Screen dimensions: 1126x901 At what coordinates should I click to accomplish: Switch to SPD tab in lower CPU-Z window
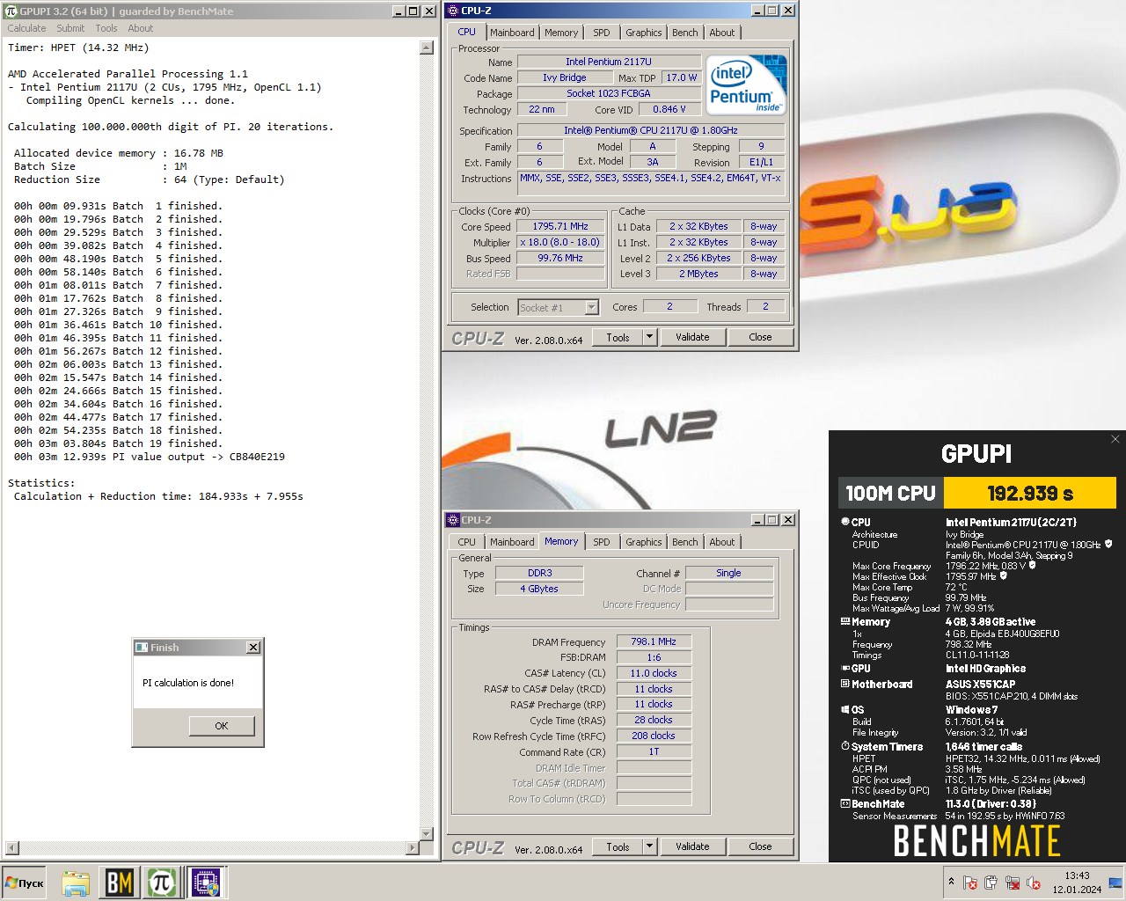[x=602, y=542]
